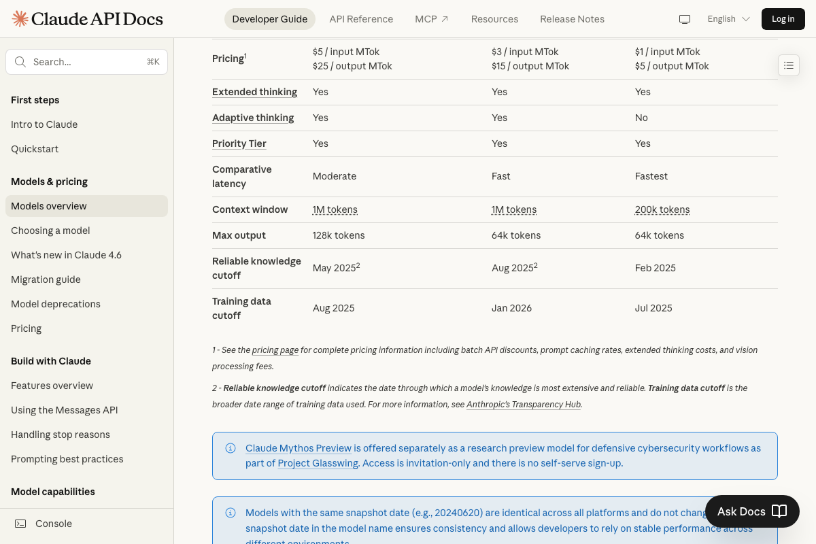Click the 'Fastest' latency cell
The image size is (816, 544).
651,176
